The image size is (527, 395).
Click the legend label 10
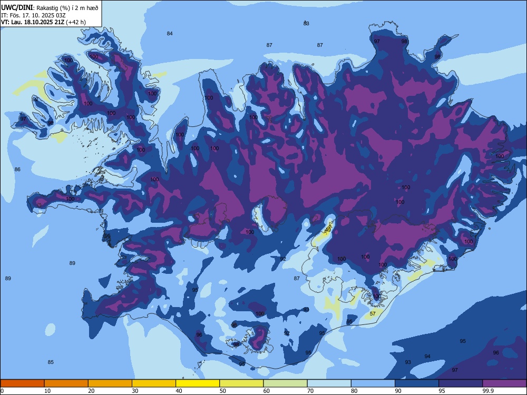47,391
